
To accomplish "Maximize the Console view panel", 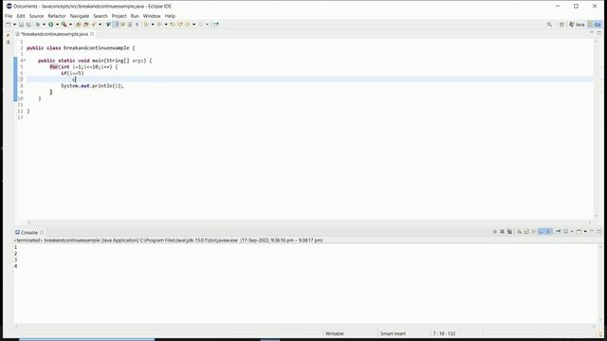I will 598,231.
